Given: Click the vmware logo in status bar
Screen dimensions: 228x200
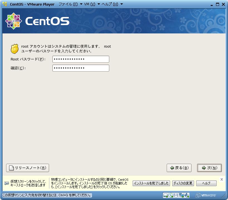Looking at the screenshot, I should [206, 195].
